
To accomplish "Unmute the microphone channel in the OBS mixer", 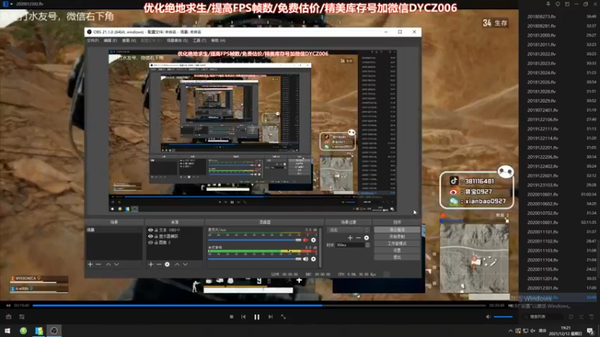I will [305, 240].
